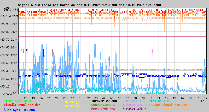Click the 'Chain0 signal -49 dBm' legend label

[x=168, y=105]
